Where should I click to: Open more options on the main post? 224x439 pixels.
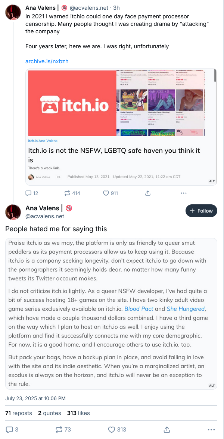(x=211, y=429)
